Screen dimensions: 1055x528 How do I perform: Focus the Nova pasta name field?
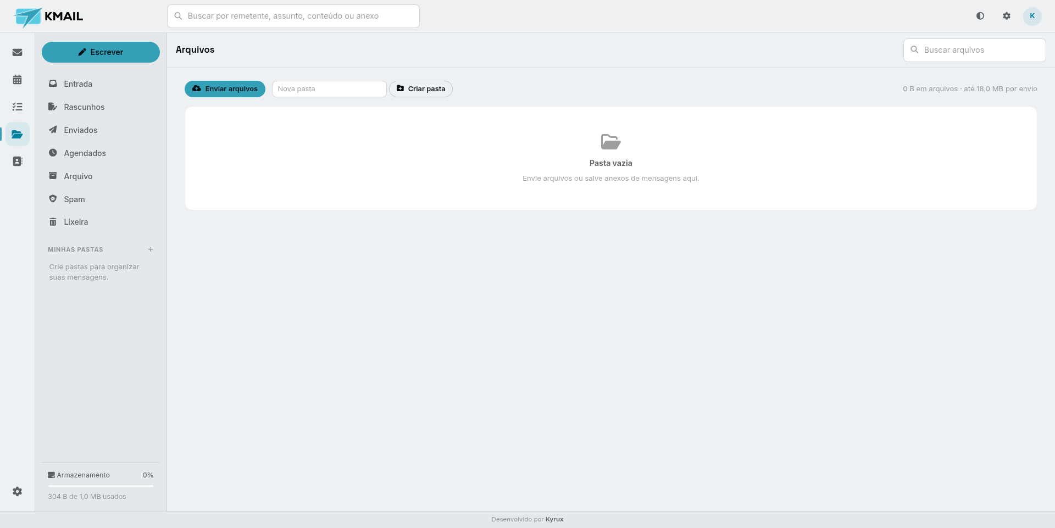329,89
